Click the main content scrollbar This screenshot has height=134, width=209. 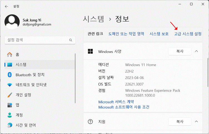pyautogui.click(x=208, y=72)
